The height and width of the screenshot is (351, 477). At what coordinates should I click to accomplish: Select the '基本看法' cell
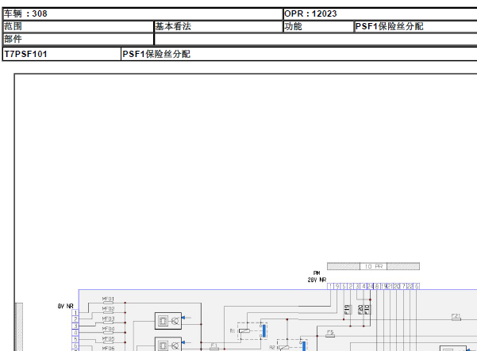click(218, 26)
